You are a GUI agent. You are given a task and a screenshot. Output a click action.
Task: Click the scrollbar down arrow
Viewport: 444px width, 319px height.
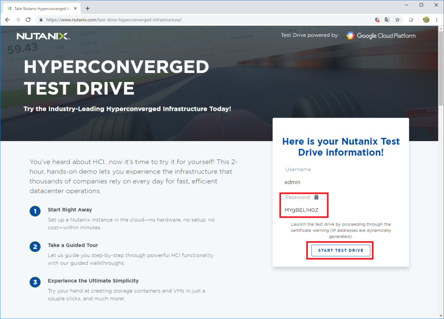click(441, 316)
